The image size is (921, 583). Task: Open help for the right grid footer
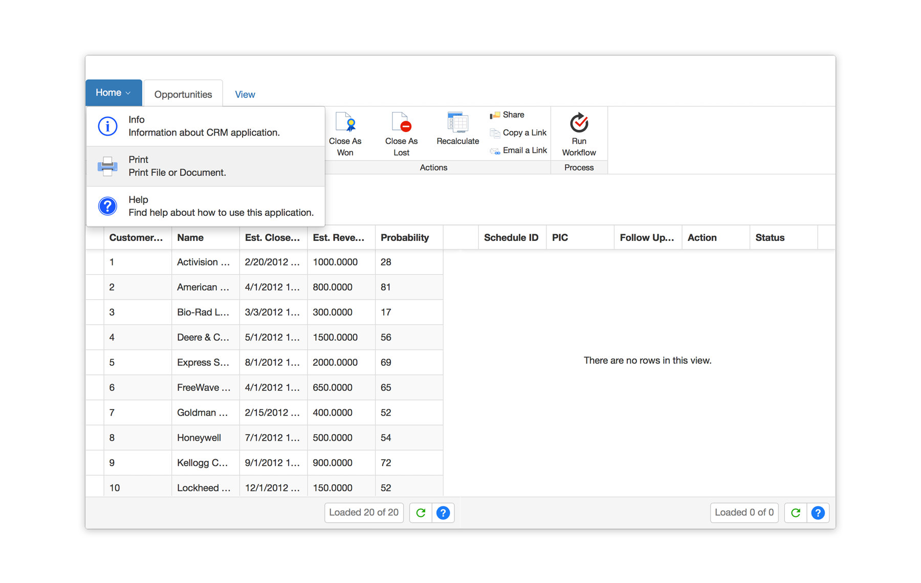(x=818, y=512)
